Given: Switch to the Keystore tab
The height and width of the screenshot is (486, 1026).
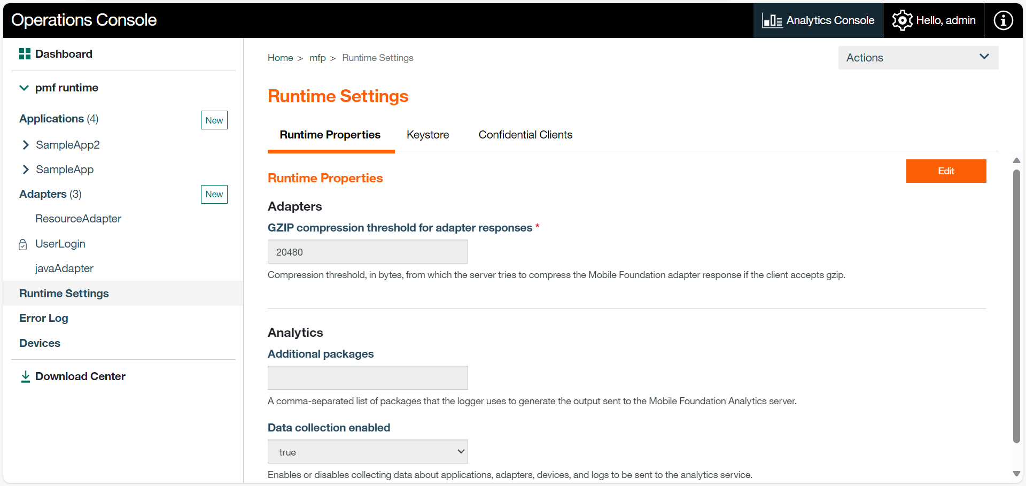Looking at the screenshot, I should 428,135.
